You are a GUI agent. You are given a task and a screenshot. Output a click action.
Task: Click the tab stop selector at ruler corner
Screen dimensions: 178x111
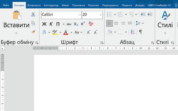pos(2,48)
